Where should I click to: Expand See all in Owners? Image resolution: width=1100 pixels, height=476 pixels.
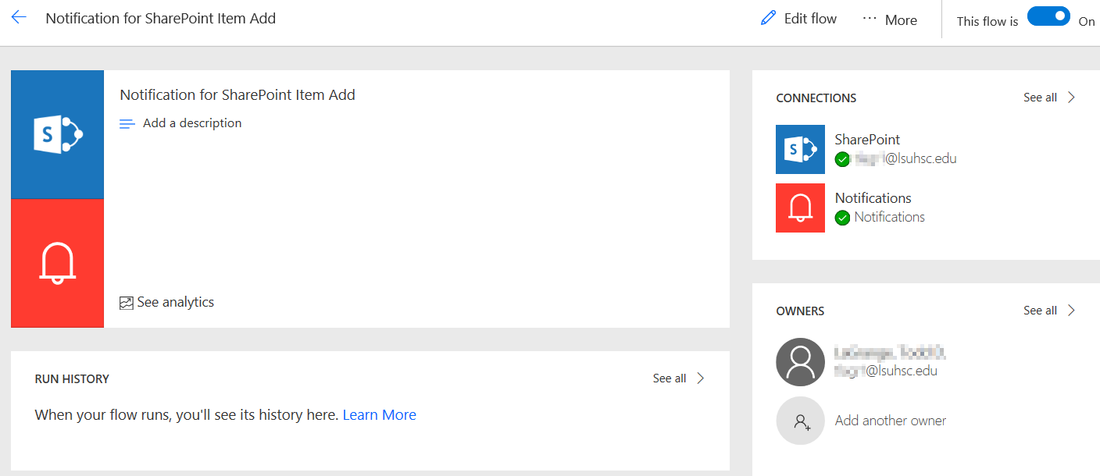click(1049, 311)
